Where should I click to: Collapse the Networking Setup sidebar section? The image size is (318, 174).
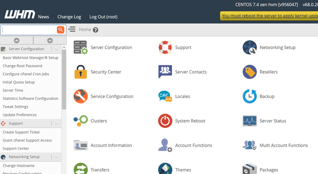pyautogui.click(x=56, y=157)
